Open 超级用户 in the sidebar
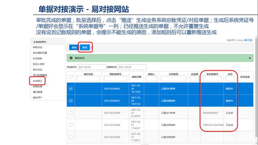 pos(37,97)
